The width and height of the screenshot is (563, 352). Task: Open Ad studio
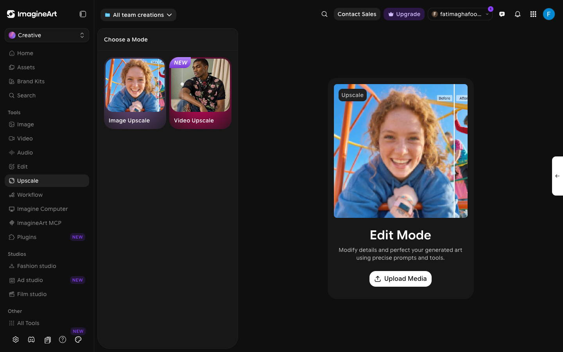tap(47, 280)
